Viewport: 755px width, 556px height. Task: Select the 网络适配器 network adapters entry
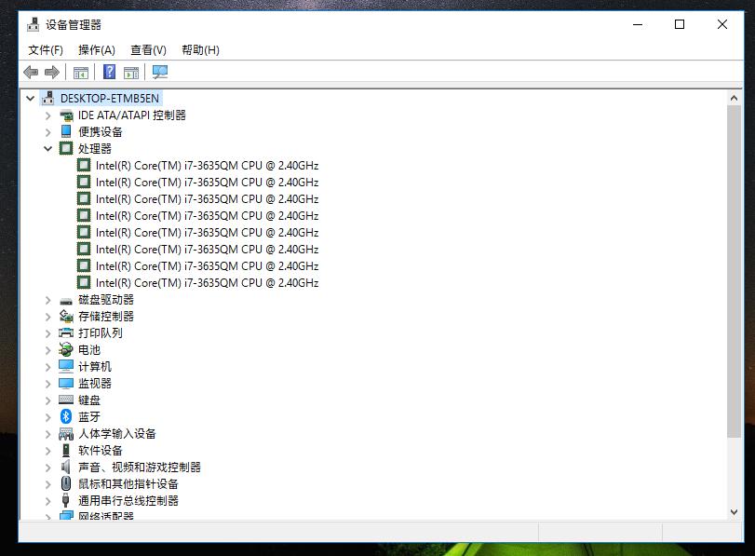[x=102, y=517]
